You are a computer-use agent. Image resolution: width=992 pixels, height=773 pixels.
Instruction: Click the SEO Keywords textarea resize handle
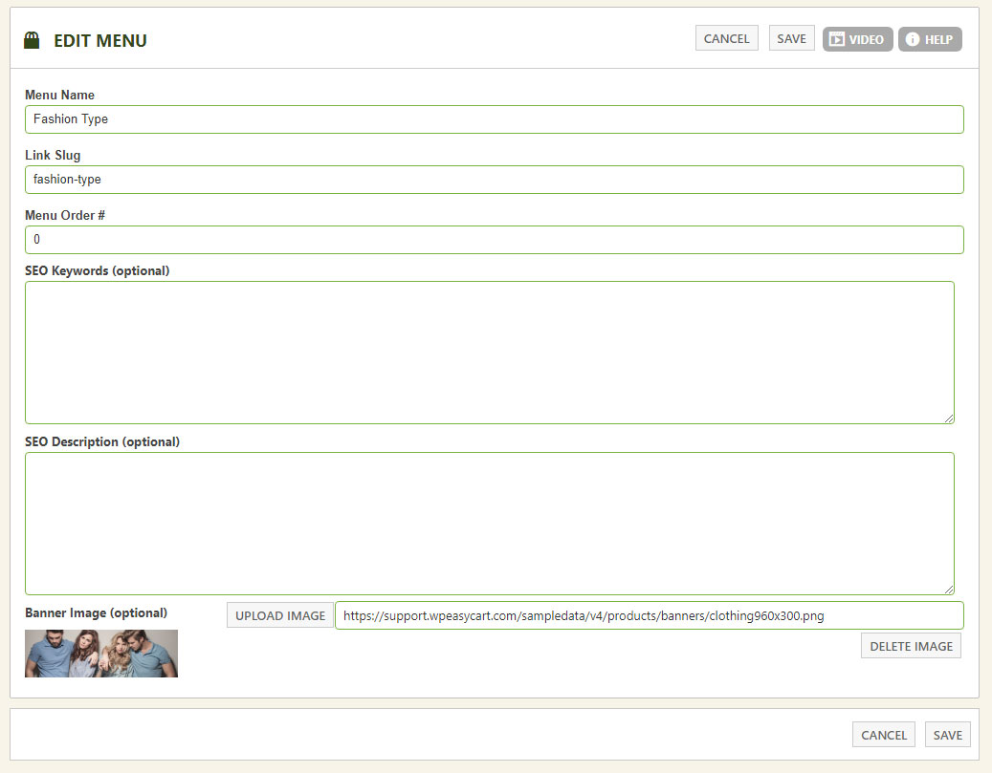point(949,419)
